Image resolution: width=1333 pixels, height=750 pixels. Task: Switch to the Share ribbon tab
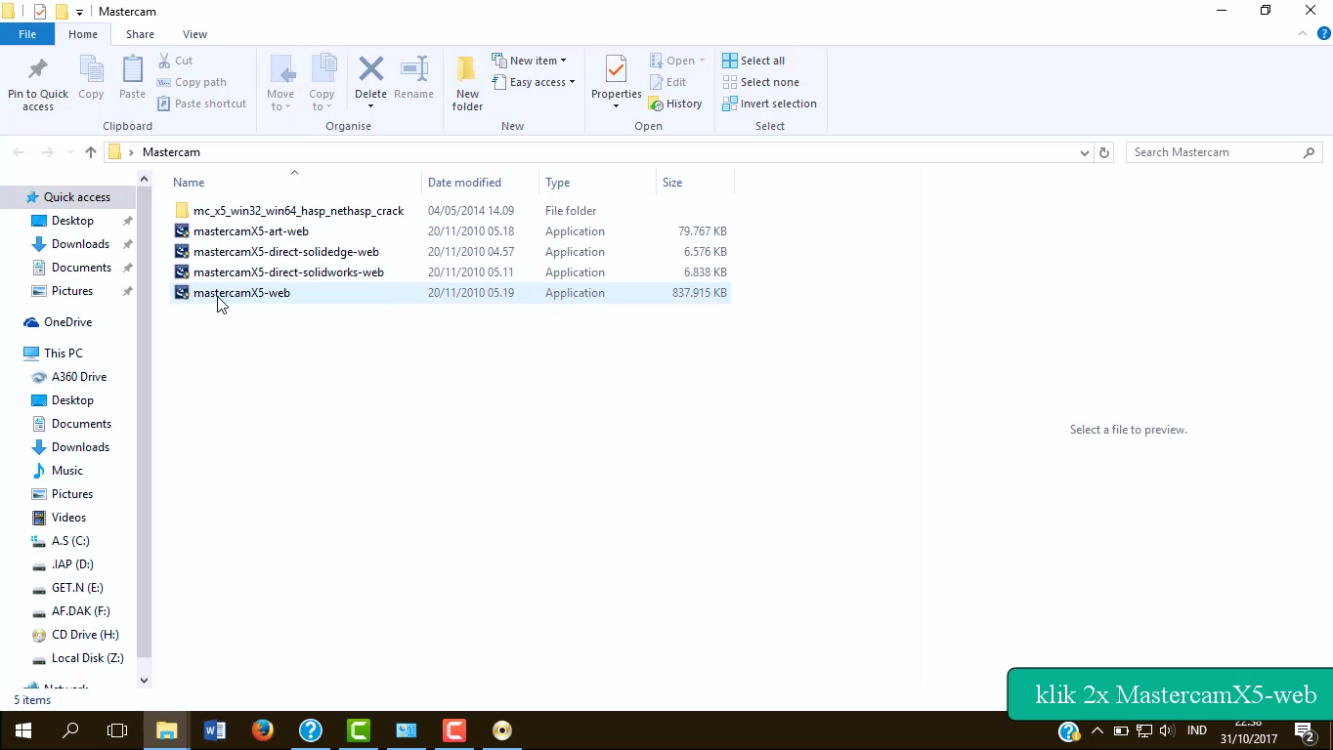140,34
